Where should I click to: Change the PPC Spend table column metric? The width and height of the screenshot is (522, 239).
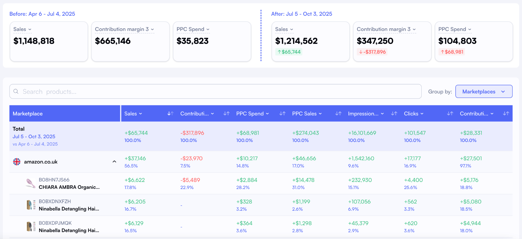pyautogui.click(x=253, y=114)
